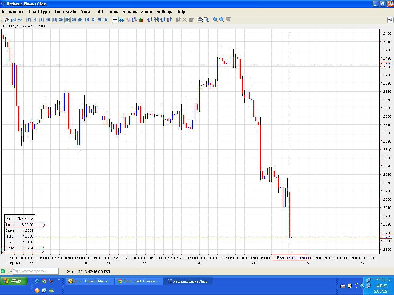
Task: Open print preview icon
Action: click(x=206, y=20)
